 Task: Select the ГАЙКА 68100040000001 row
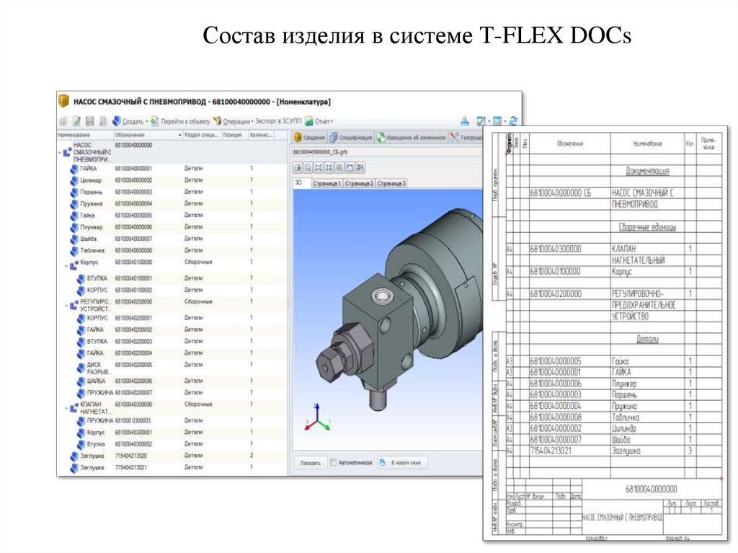(x=172, y=169)
